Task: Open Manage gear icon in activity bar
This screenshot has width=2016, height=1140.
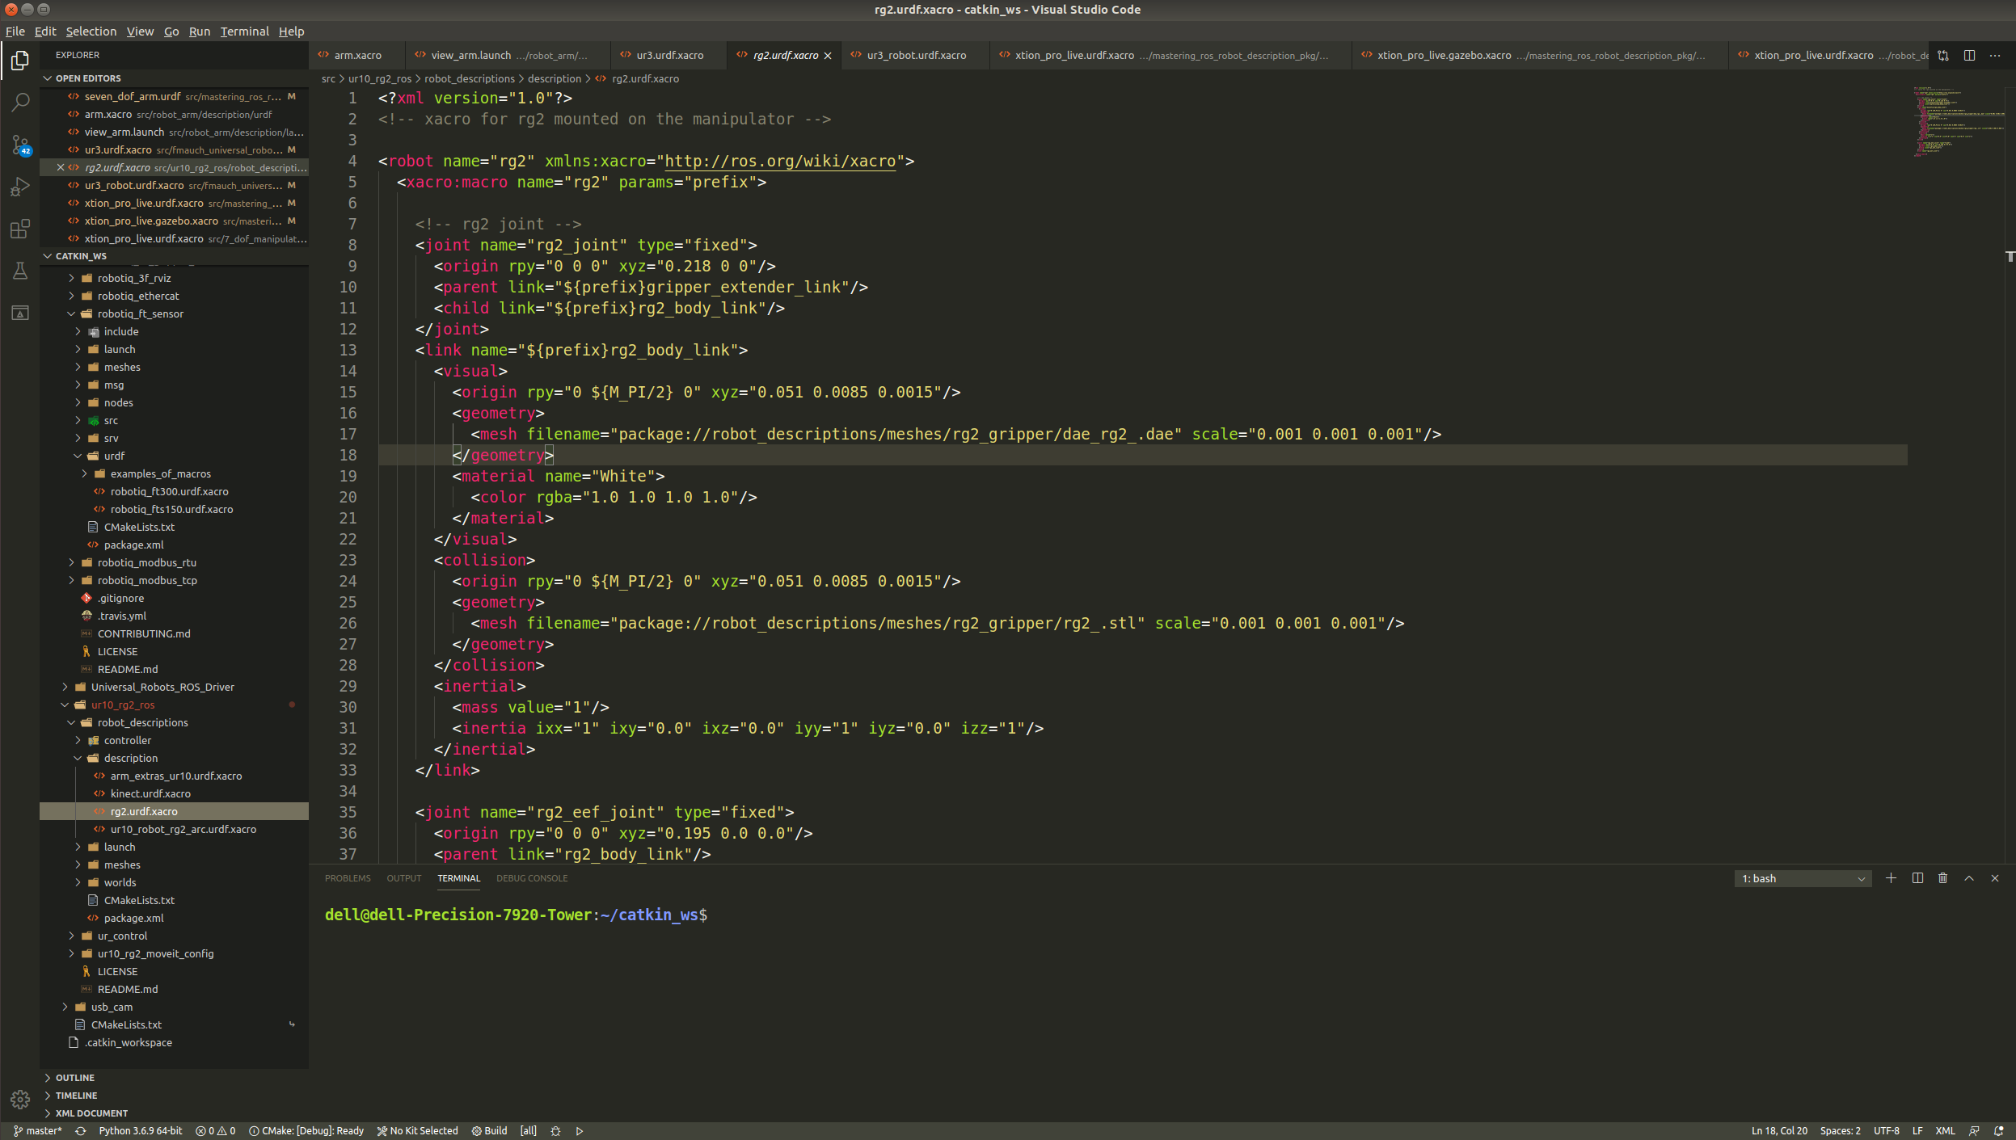Action: click(20, 1099)
